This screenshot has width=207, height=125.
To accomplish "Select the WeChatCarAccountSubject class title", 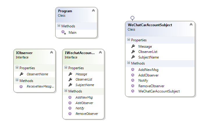I will click(x=150, y=25).
